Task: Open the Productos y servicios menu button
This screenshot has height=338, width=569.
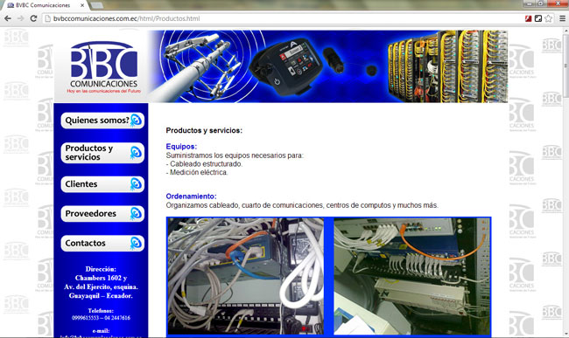Action: (x=102, y=153)
